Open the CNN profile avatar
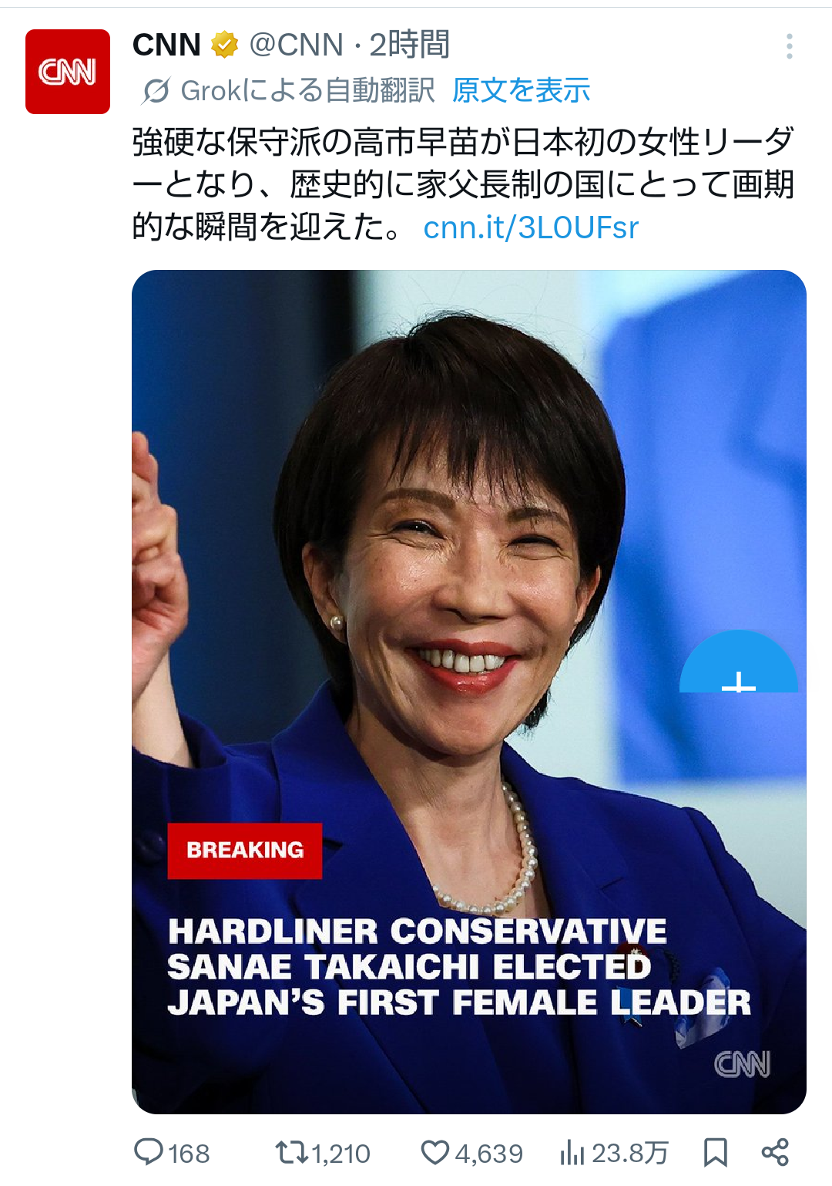 coord(68,72)
